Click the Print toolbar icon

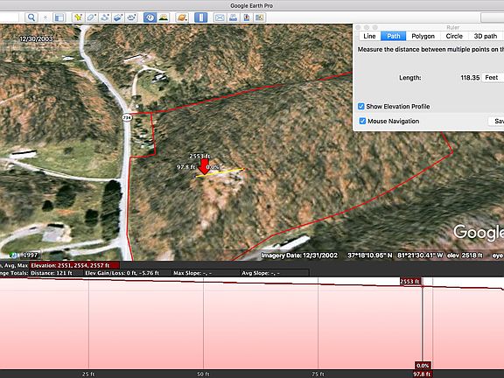click(234, 17)
